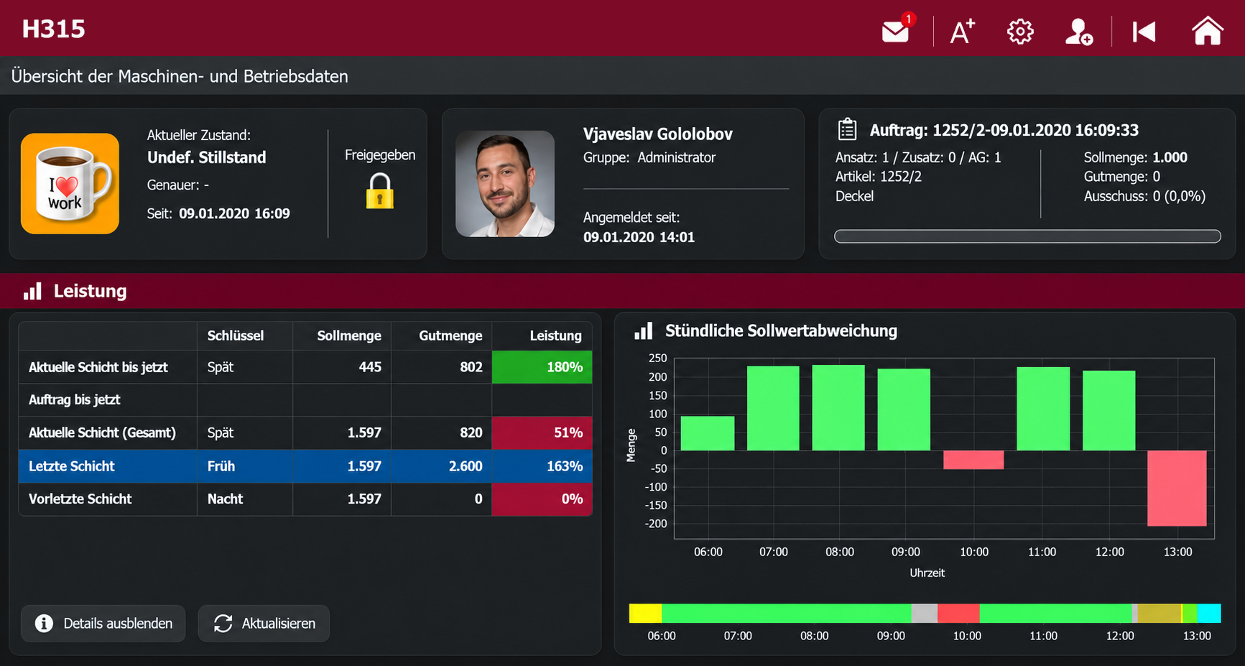This screenshot has width=1245, height=666.
Task: Select the Aktuelle Schicht bis jetzt row
Action: (305, 367)
